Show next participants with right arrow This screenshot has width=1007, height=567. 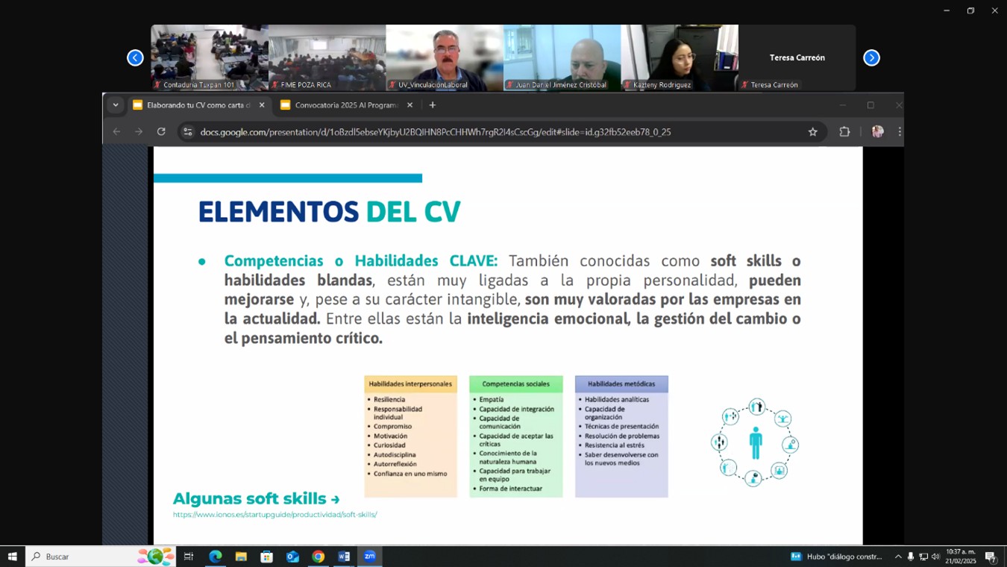click(871, 58)
